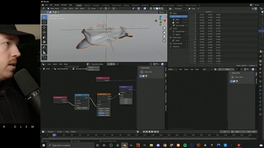Viewport: 264px width, 148px height.
Task: Jump to timeline end frame
Action: 158,132
